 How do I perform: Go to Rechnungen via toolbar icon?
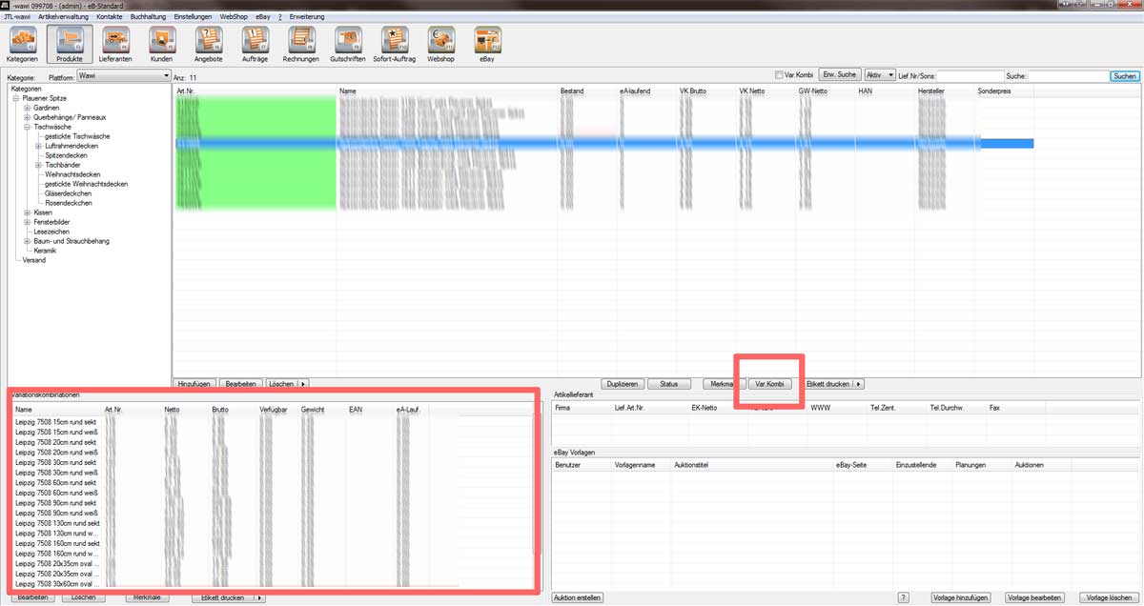[x=302, y=40]
